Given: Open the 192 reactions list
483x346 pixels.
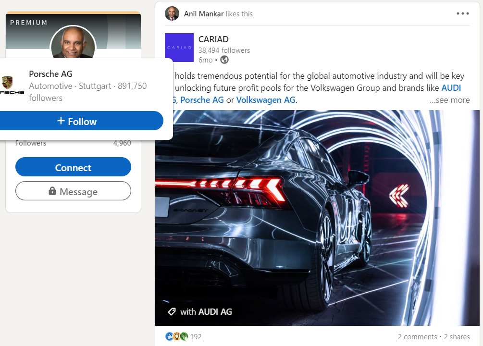Looking at the screenshot, I should pos(196,336).
